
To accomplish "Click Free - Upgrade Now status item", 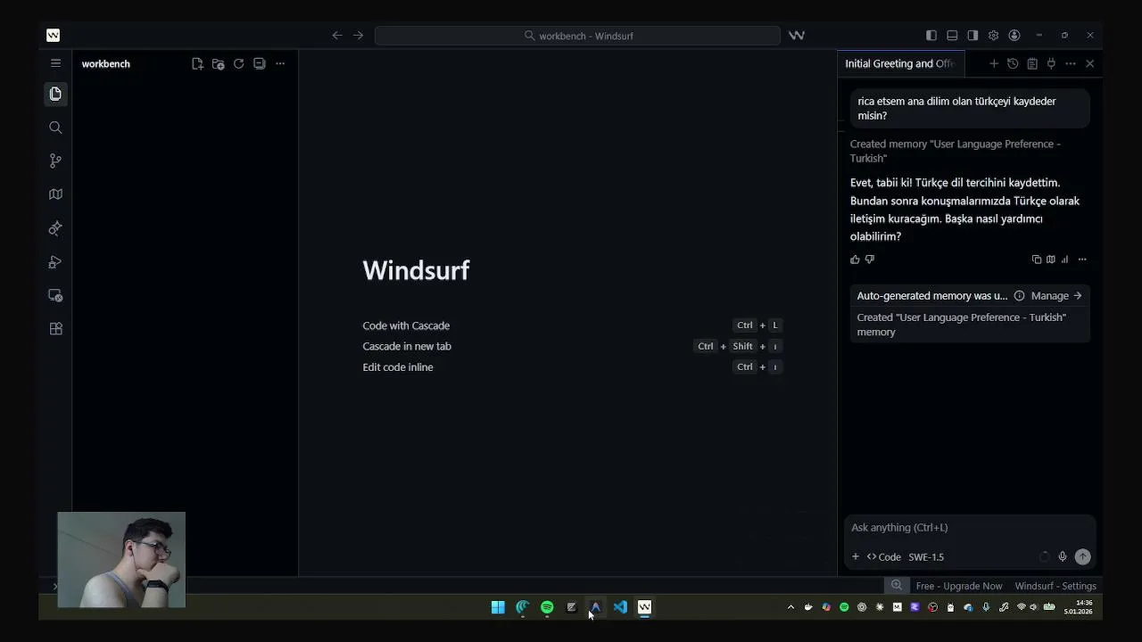I will [959, 586].
